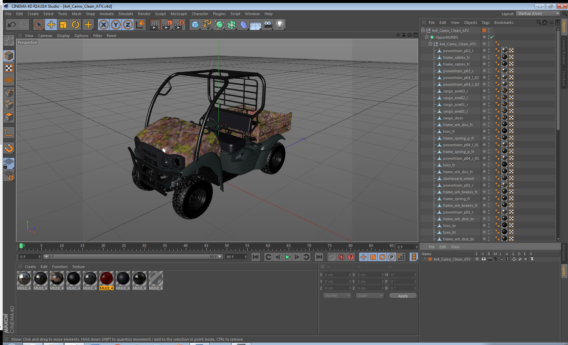Add a camera object
The width and height of the screenshot is (568, 345).
(268, 25)
